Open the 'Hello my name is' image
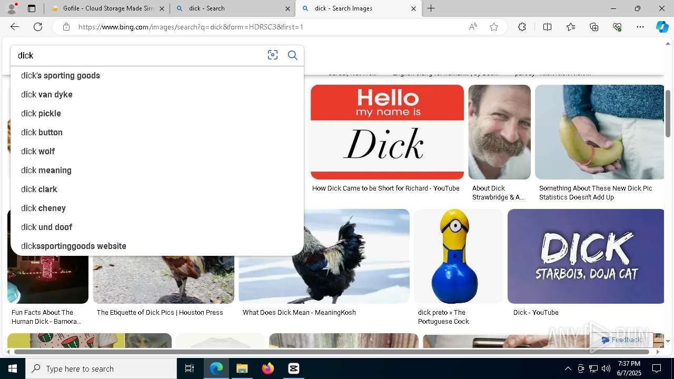 click(387, 132)
